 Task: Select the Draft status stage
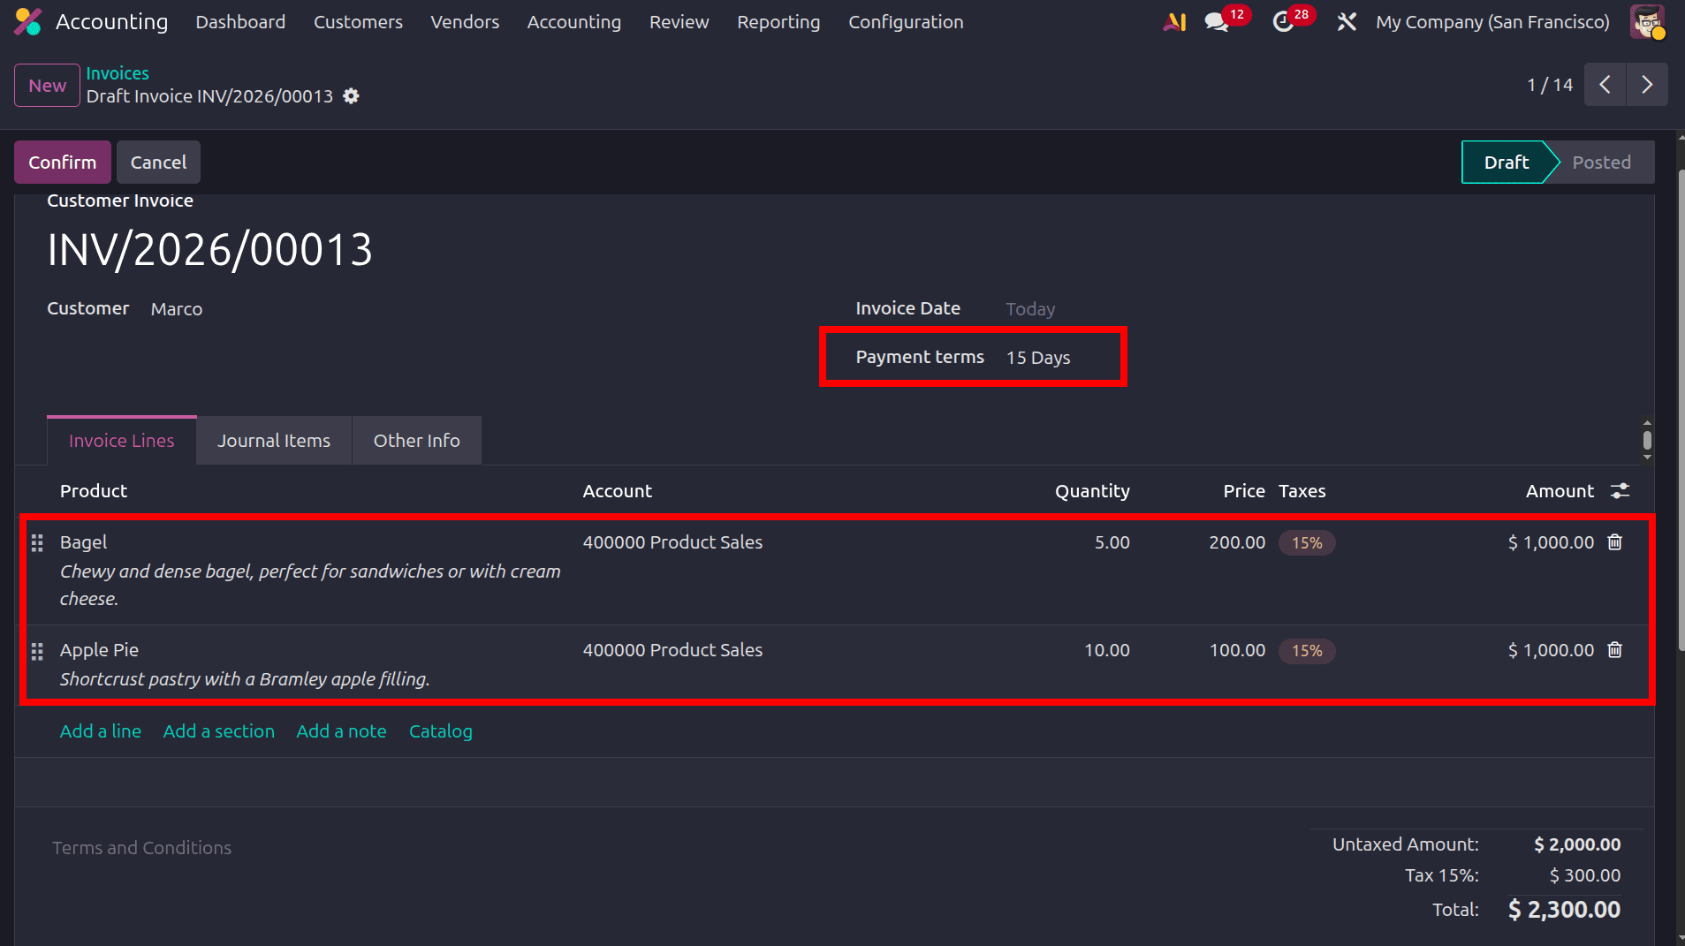(x=1507, y=163)
